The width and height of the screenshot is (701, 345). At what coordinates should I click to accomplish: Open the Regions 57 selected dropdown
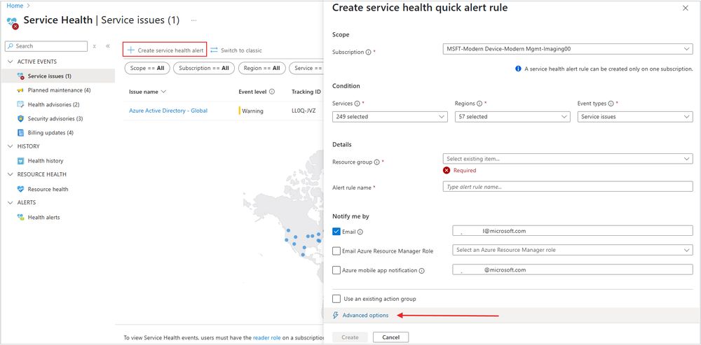(512, 116)
